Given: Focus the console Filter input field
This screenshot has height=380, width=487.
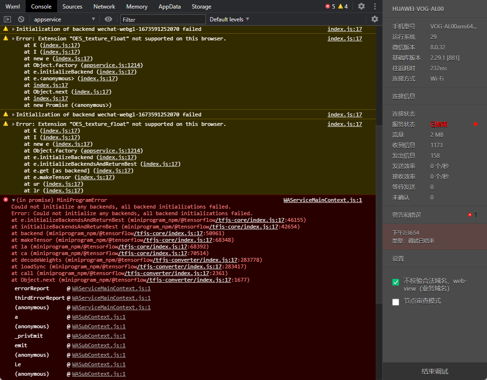Looking at the screenshot, I should (163, 19).
